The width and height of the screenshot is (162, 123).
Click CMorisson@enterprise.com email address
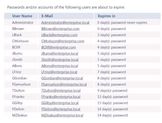click(63, 41)
